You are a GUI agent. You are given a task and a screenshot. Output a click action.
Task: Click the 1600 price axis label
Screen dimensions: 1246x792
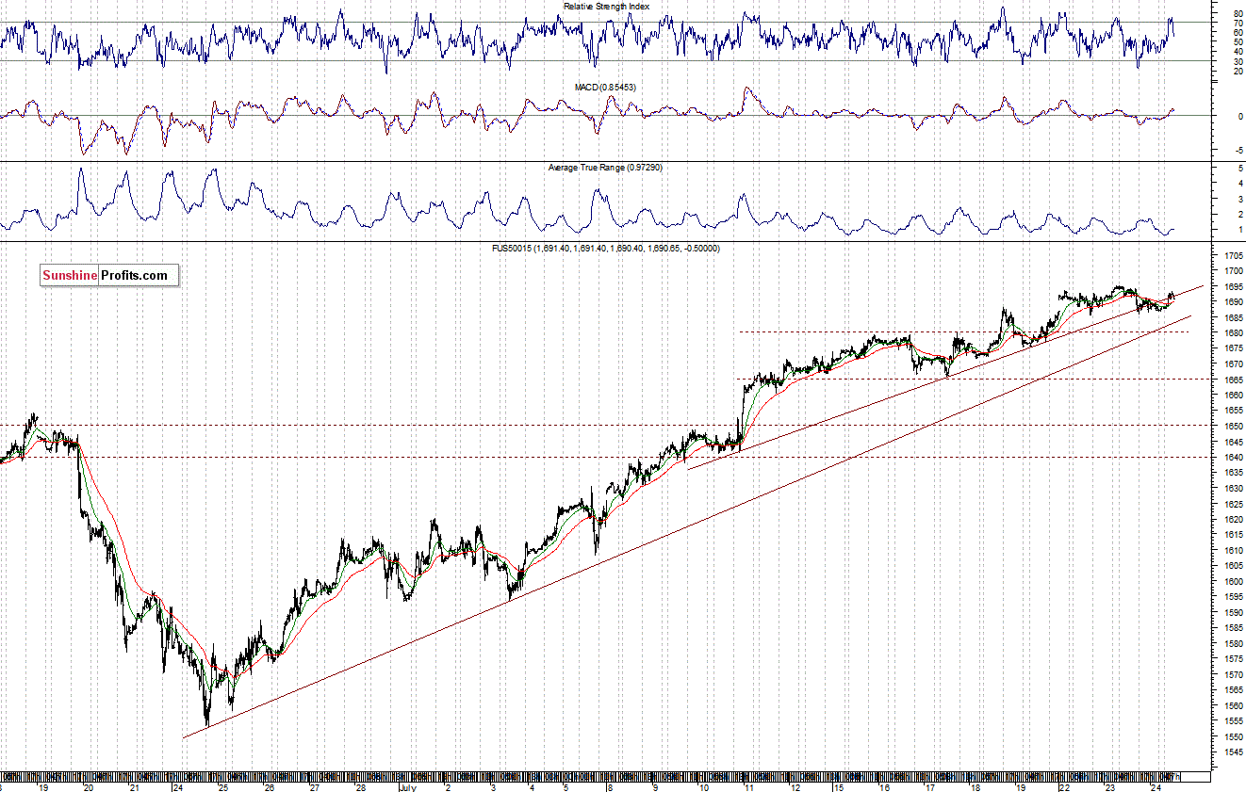point(1232,582)
